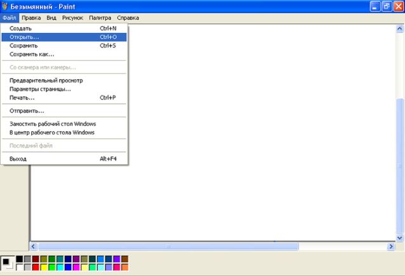The image size is (405, 276).
Task: Open the Палитра menu
Action: pyautogui.click(x=100, y=18)
